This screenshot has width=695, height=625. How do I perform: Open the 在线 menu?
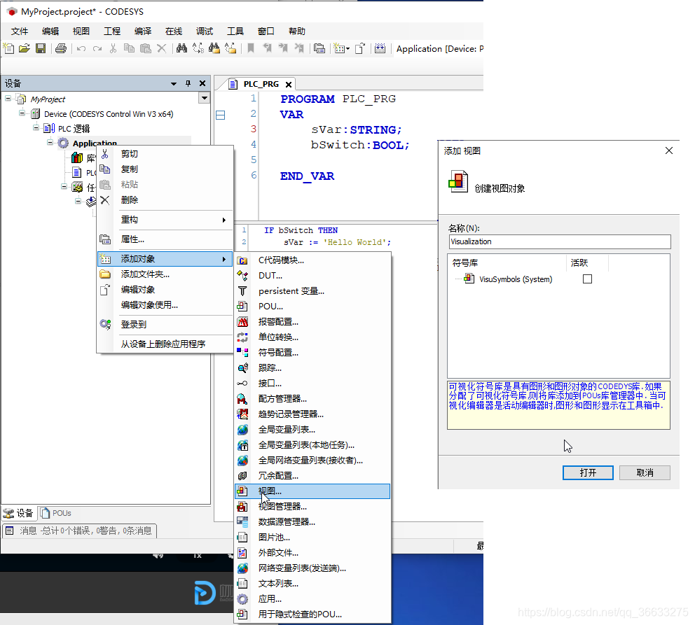pyautogui.click(x=174, y=31)
